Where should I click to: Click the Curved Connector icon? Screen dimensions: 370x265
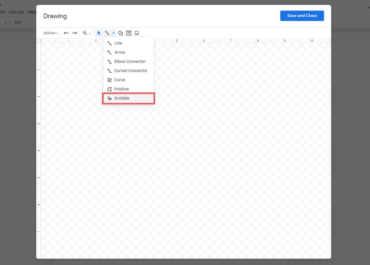pos(110,71)
